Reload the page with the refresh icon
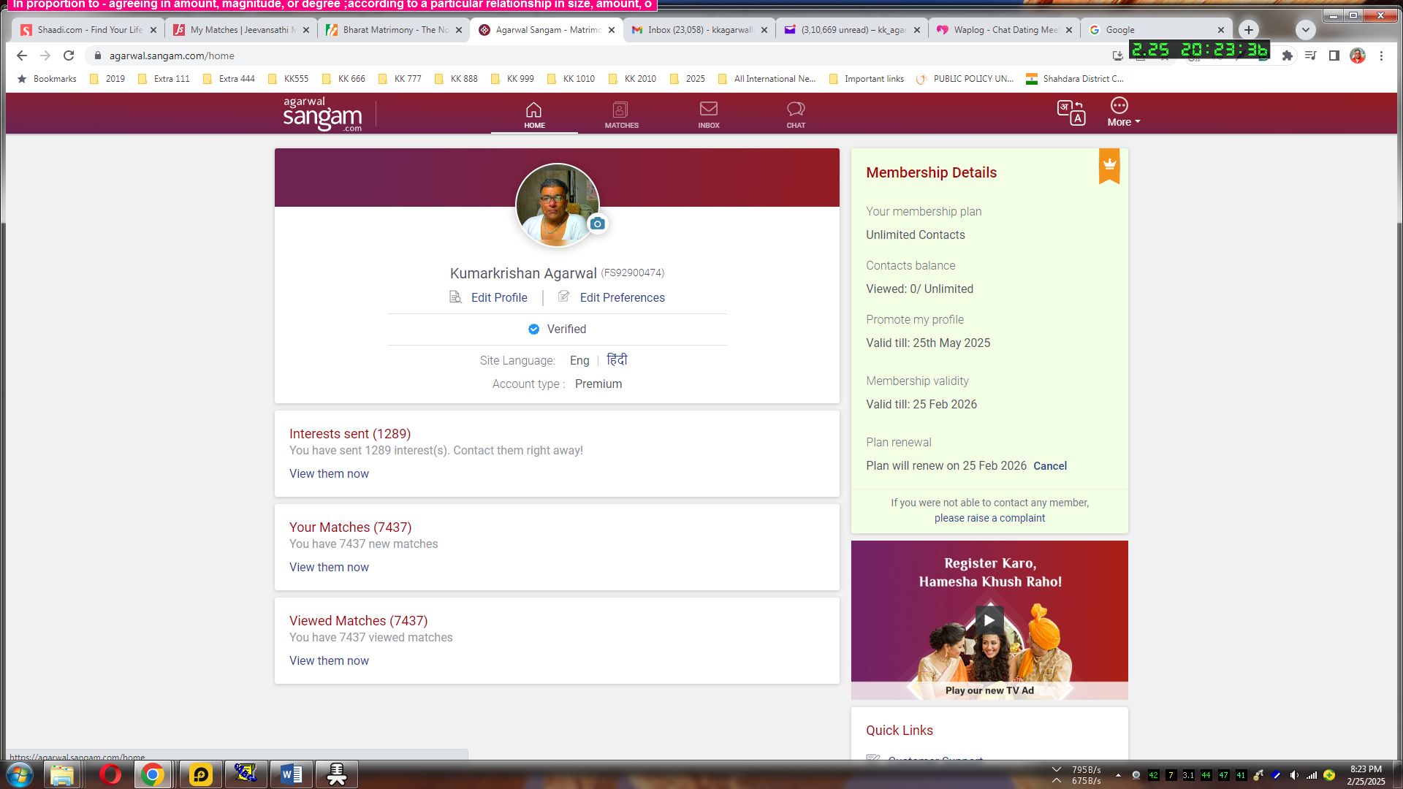 69,56
